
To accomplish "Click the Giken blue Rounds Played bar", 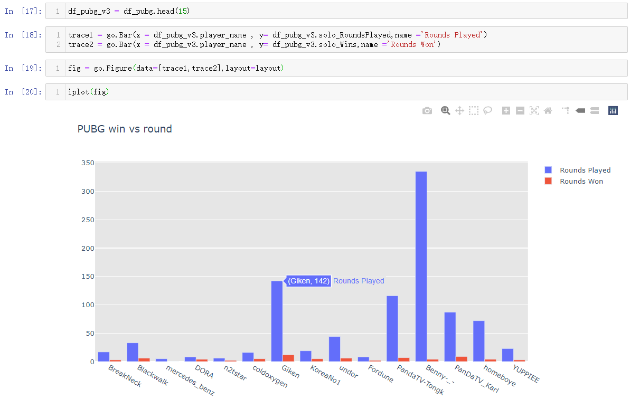I will pos(277,321).
